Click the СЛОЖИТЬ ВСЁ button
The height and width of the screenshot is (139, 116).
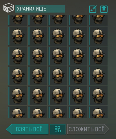point(88,129)
